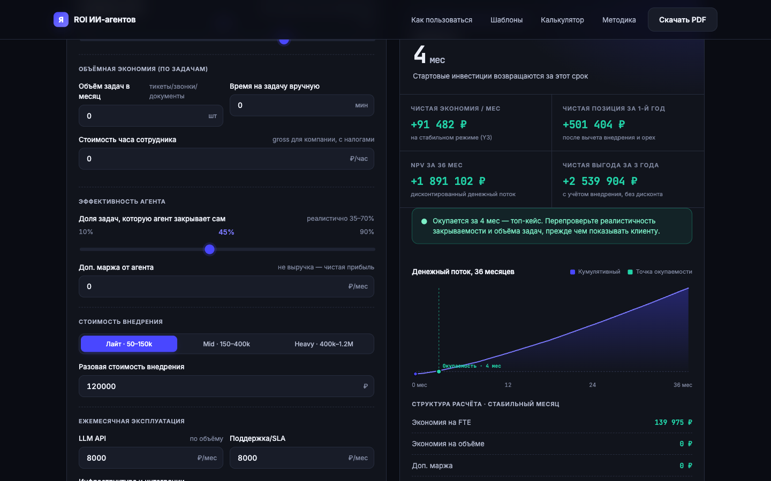The image size is (771, 481).
Task: Click the Скачать PDF button
Action: point(683,20)
